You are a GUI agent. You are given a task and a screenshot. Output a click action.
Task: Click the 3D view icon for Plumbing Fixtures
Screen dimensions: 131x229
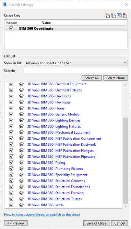(21, 169)
